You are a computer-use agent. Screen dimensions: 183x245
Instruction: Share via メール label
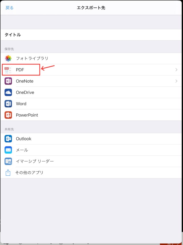point(22,150)
